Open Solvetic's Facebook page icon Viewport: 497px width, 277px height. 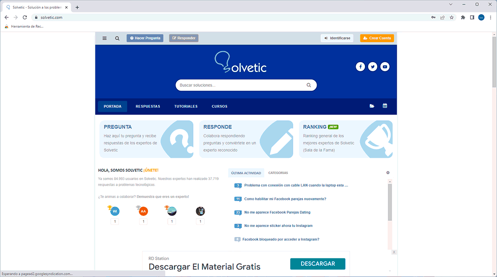point(360,67)
